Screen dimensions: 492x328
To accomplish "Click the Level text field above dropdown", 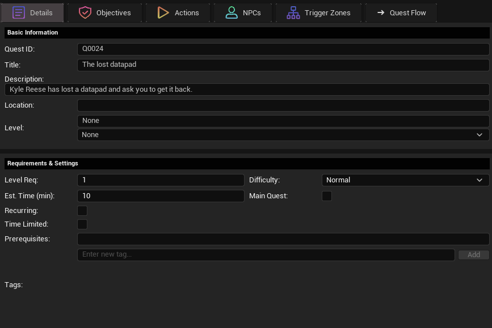I will tap(283, 121).
